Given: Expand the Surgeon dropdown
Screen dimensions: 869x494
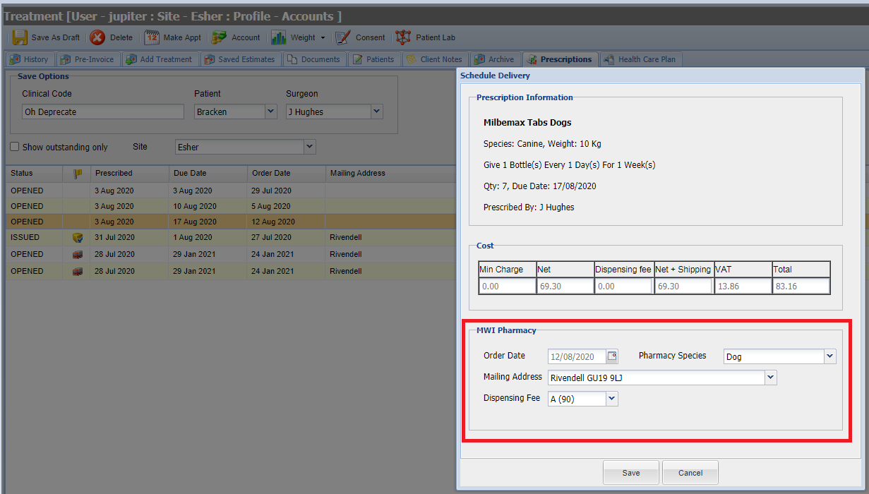Looking at the screenshot, I should 376,112.
